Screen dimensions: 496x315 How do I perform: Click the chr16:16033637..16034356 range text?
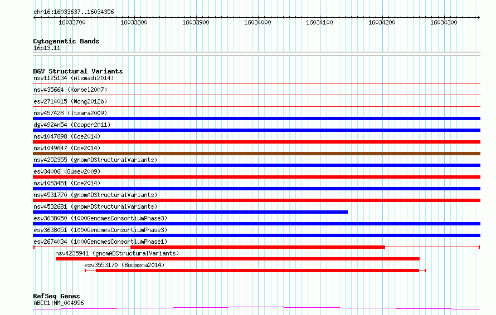pos(74,12)
